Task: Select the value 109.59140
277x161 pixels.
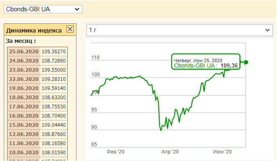Action: pyautogui.click(x=54, y=88)
